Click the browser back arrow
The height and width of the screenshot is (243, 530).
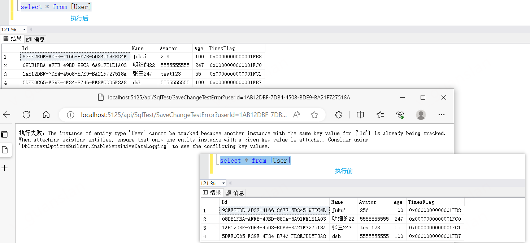click(x=6, y=115)
